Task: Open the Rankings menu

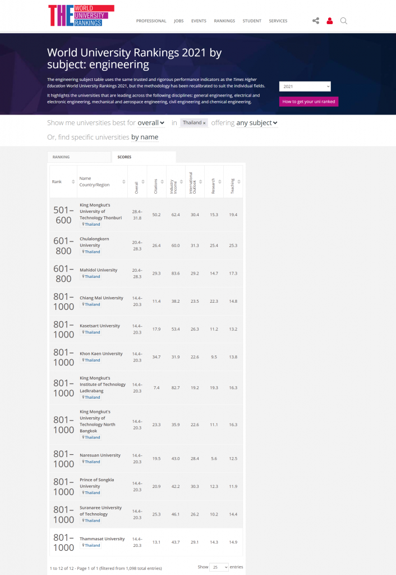Action: (x=224, y=21)
